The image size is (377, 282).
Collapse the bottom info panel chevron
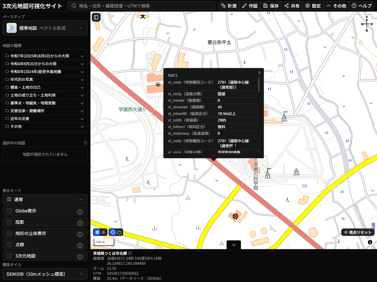coord(233,245)
